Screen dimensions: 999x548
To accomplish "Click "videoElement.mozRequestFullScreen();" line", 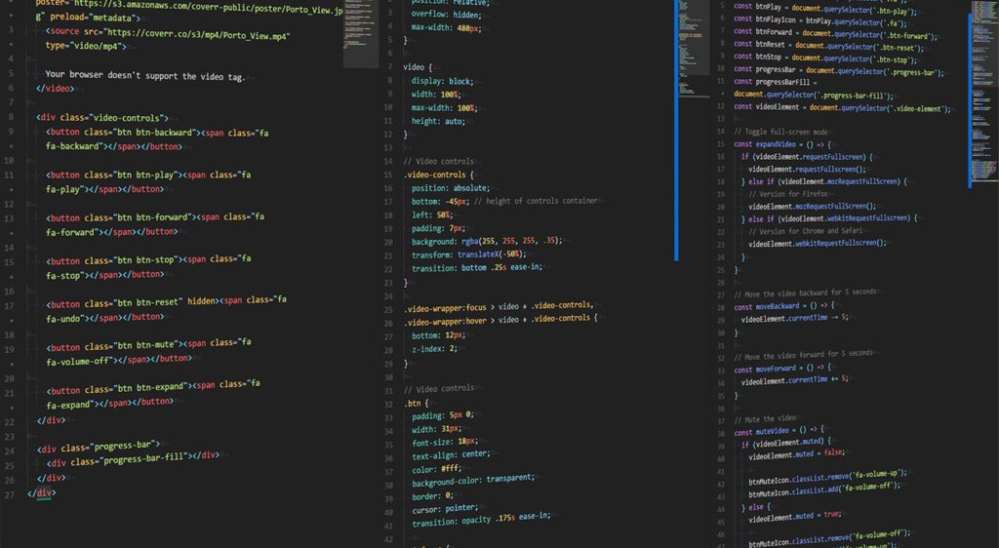I will (x=813, y=206).
